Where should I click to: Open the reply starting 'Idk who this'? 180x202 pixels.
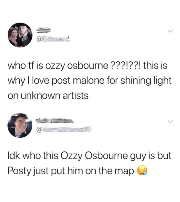pyautogui.click(x=89, y=163)
